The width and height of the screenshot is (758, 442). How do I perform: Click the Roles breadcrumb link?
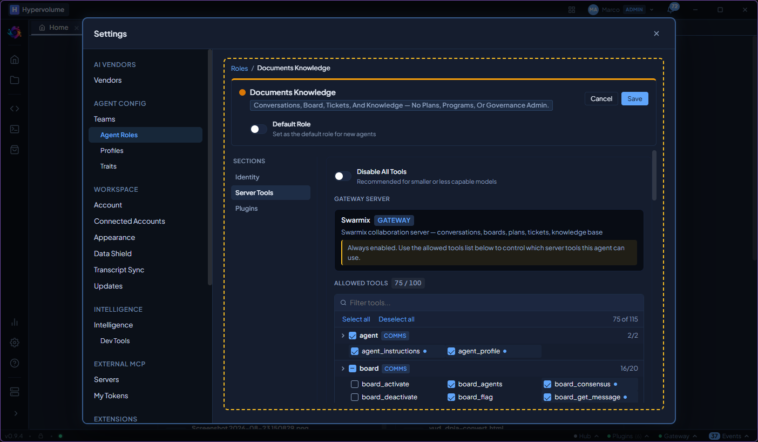click(240, 68)
